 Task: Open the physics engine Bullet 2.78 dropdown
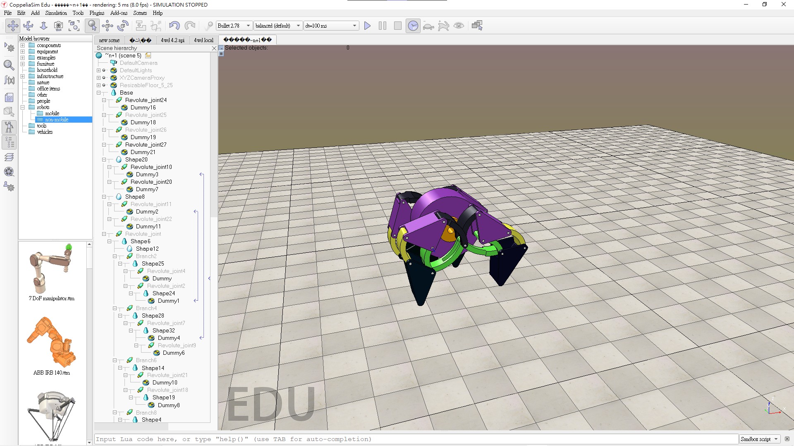tap(234, 26)
